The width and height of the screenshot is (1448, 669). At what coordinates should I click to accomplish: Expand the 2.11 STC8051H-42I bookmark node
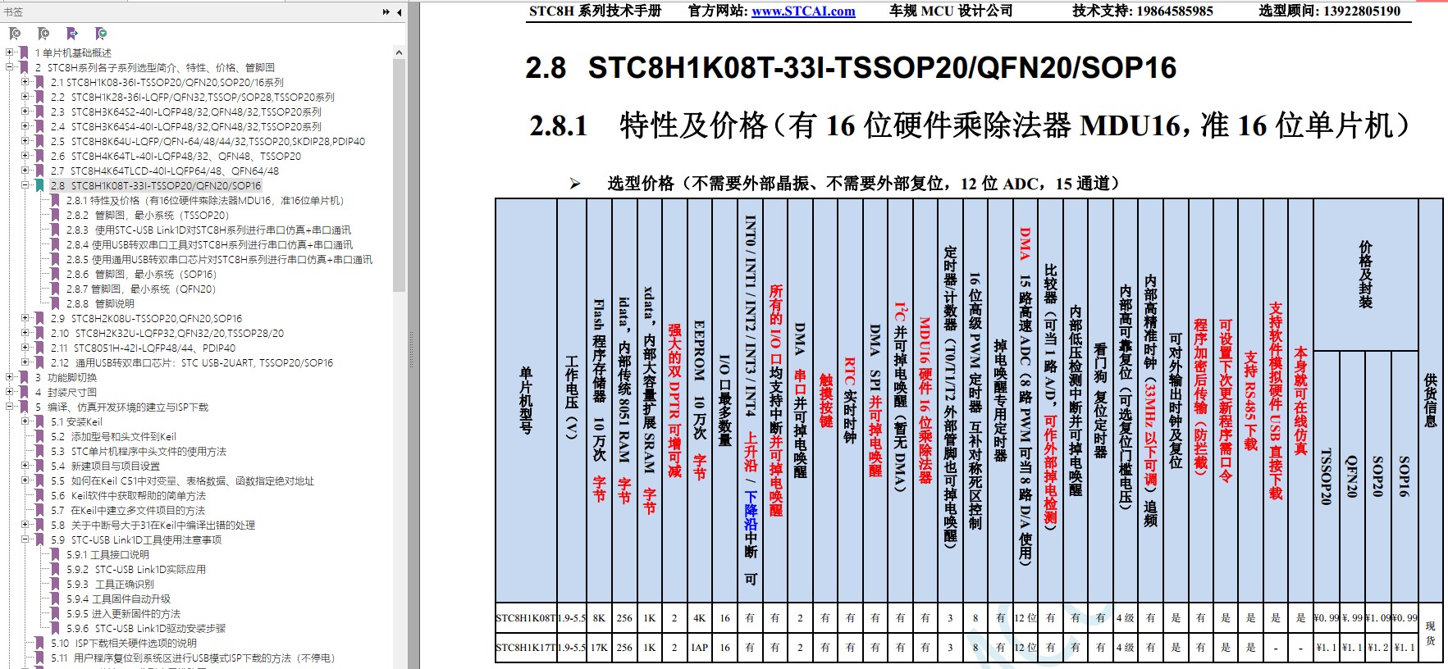pyautogui.click(x=25, y=348)
